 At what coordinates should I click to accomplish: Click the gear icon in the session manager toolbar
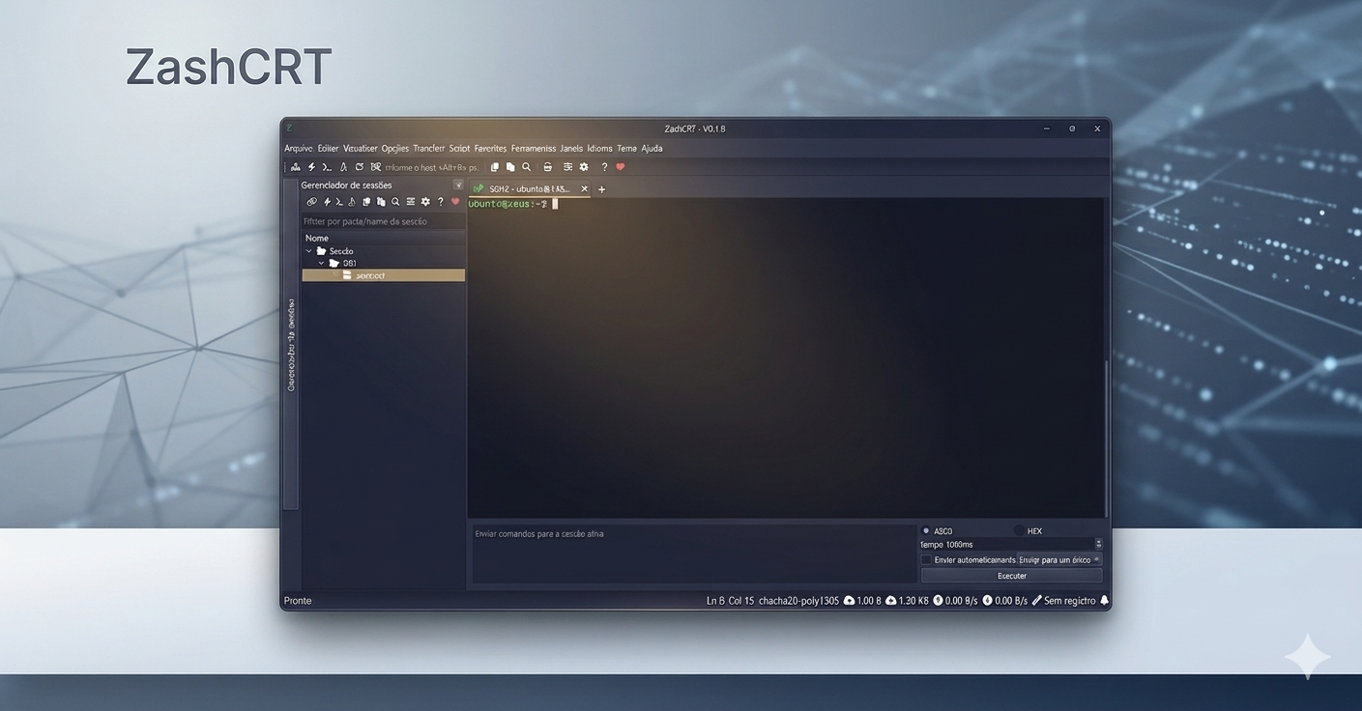425,202
